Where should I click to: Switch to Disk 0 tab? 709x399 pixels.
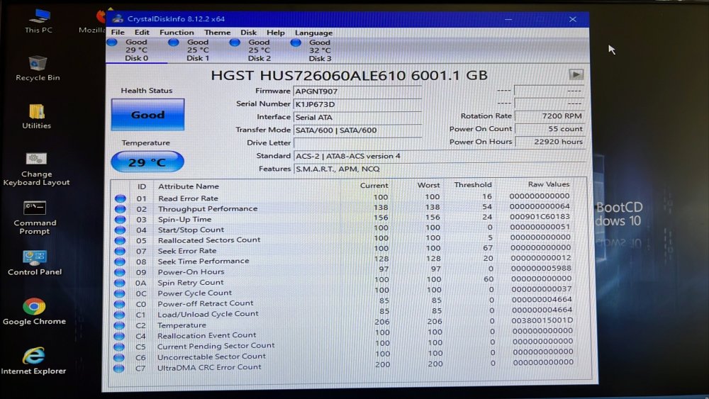(136, 50)
